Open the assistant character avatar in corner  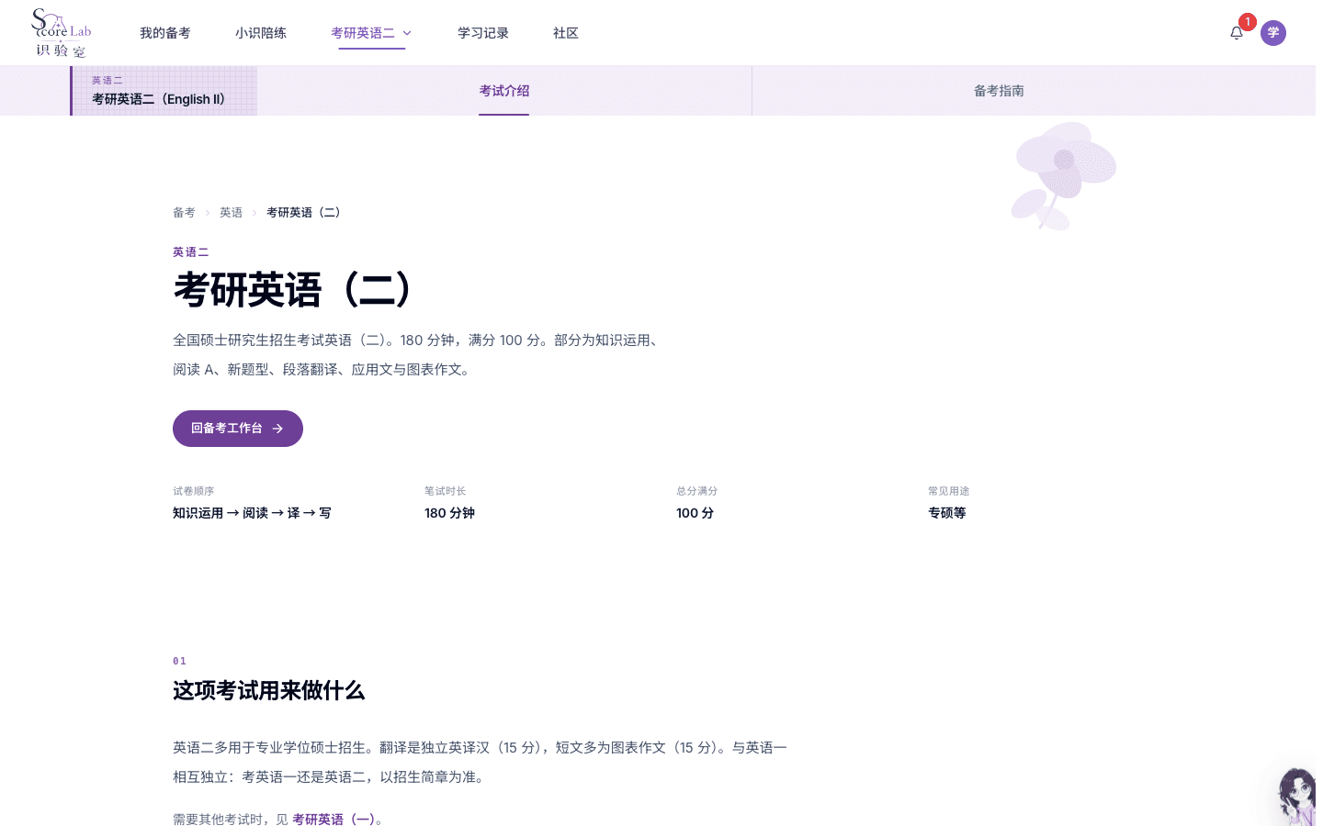point(1297,796)
